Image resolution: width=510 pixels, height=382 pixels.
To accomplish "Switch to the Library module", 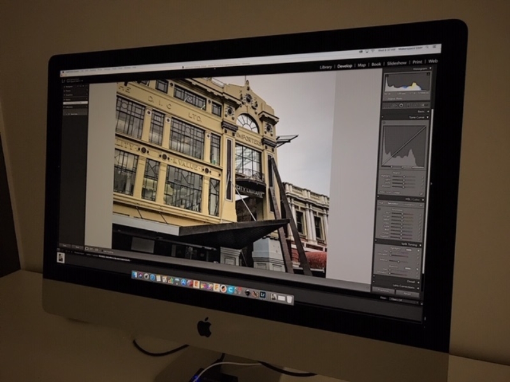I will tap(325, 67).
